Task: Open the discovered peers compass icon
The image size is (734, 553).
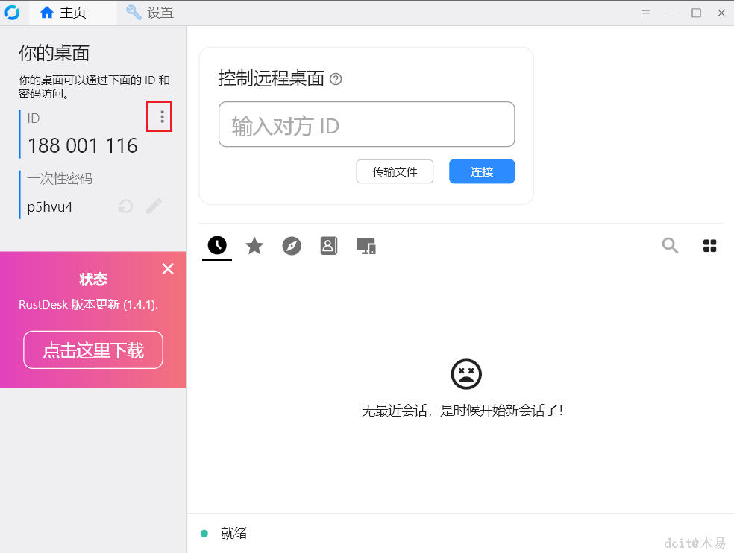Action: point(292,245)
